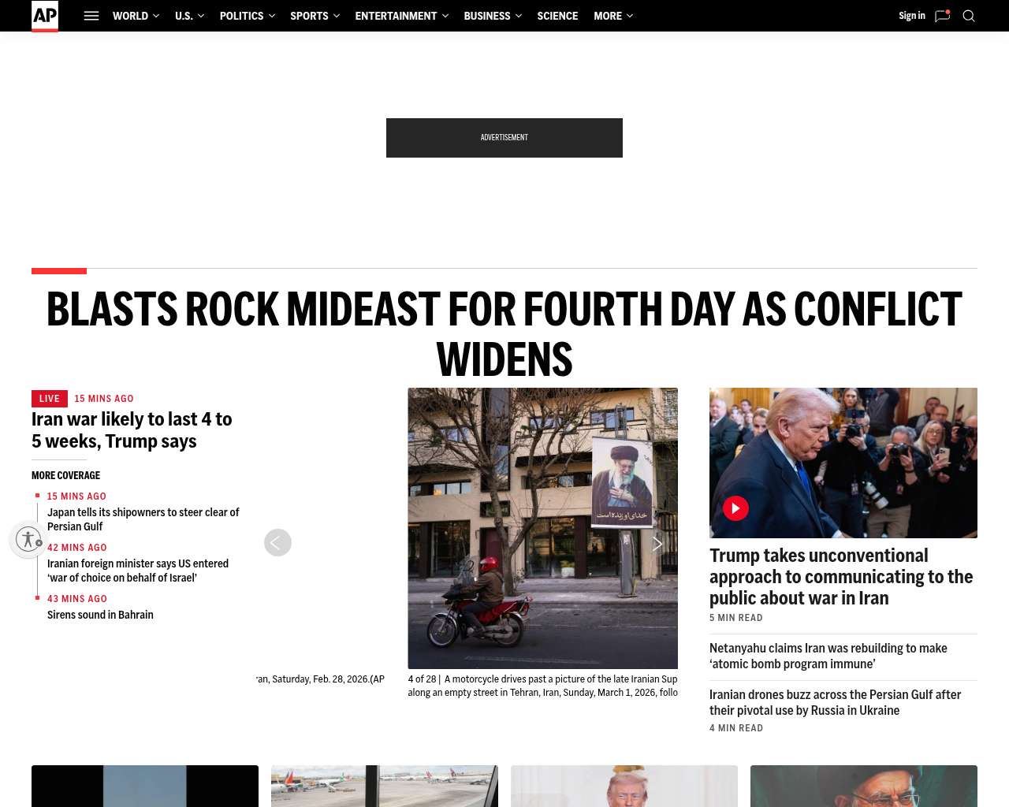This screenshot has height=807, width=1009.
Task: Open 'Iran war likely to last' headline
Action: point(132,430)
